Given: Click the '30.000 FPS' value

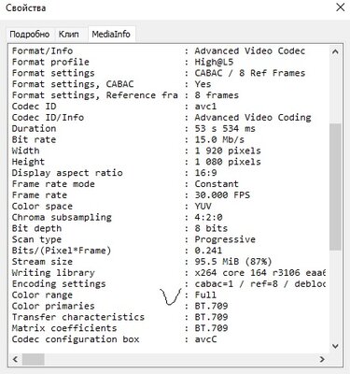Looking at the screenshot, I should pos(222,195).
